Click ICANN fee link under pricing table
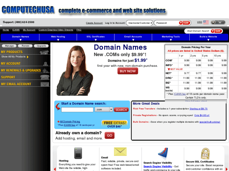The width and height of the screenshot is (229, 171). (x=180, y=94)
